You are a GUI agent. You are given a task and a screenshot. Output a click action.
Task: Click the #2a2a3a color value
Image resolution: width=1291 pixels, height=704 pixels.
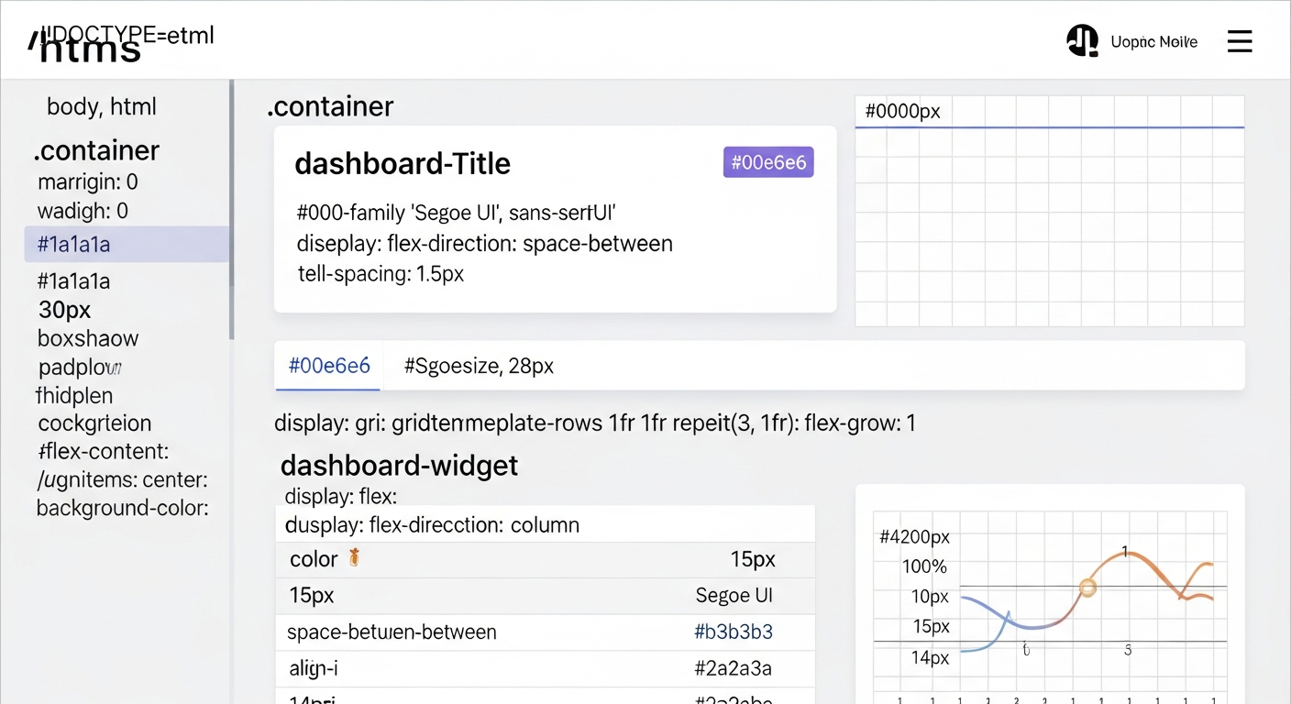click(x=734, y=669)
